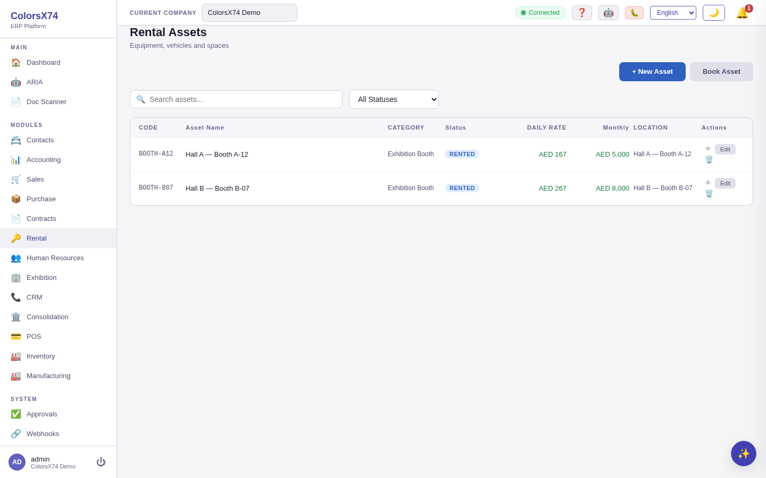Click the AD admin avatar
This screenshot has height=478, width=766.
(x=17, y=462)
